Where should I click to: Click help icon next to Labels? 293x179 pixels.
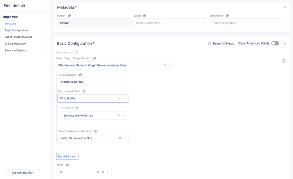pyautogui.click(x=145, y=16)
